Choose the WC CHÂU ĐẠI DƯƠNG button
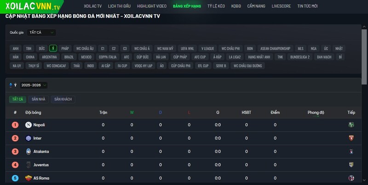368x185 pixels. (247, 66)
